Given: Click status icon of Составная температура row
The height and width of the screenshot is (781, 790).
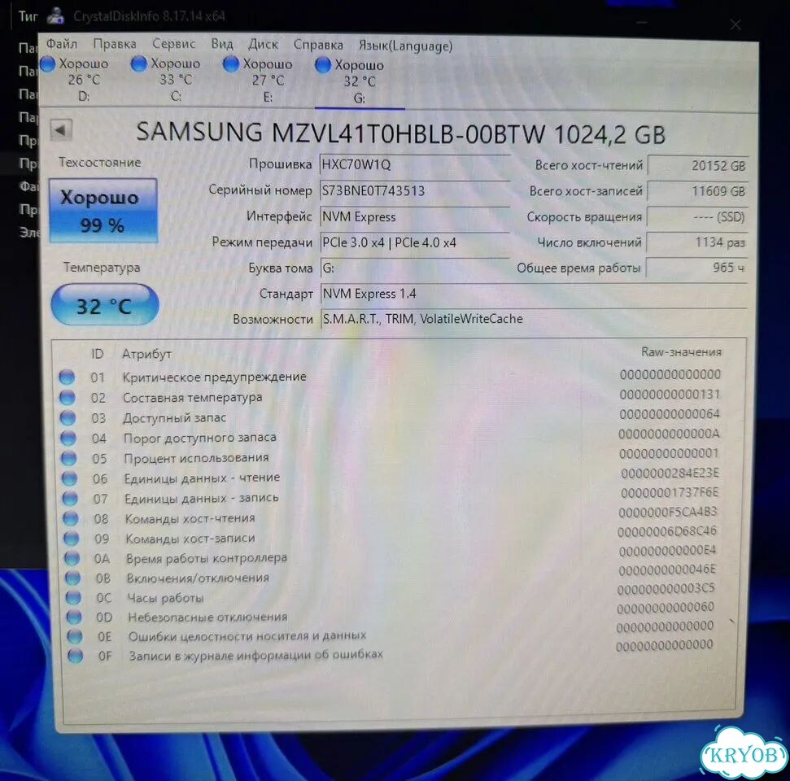Looking at the screenshot, I should [67, 398].
